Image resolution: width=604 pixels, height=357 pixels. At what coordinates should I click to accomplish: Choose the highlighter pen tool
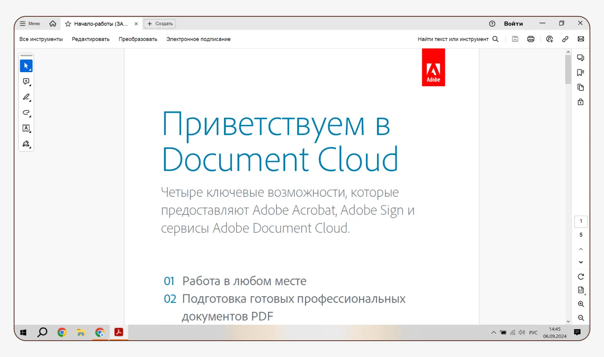(x=26, y=97)
